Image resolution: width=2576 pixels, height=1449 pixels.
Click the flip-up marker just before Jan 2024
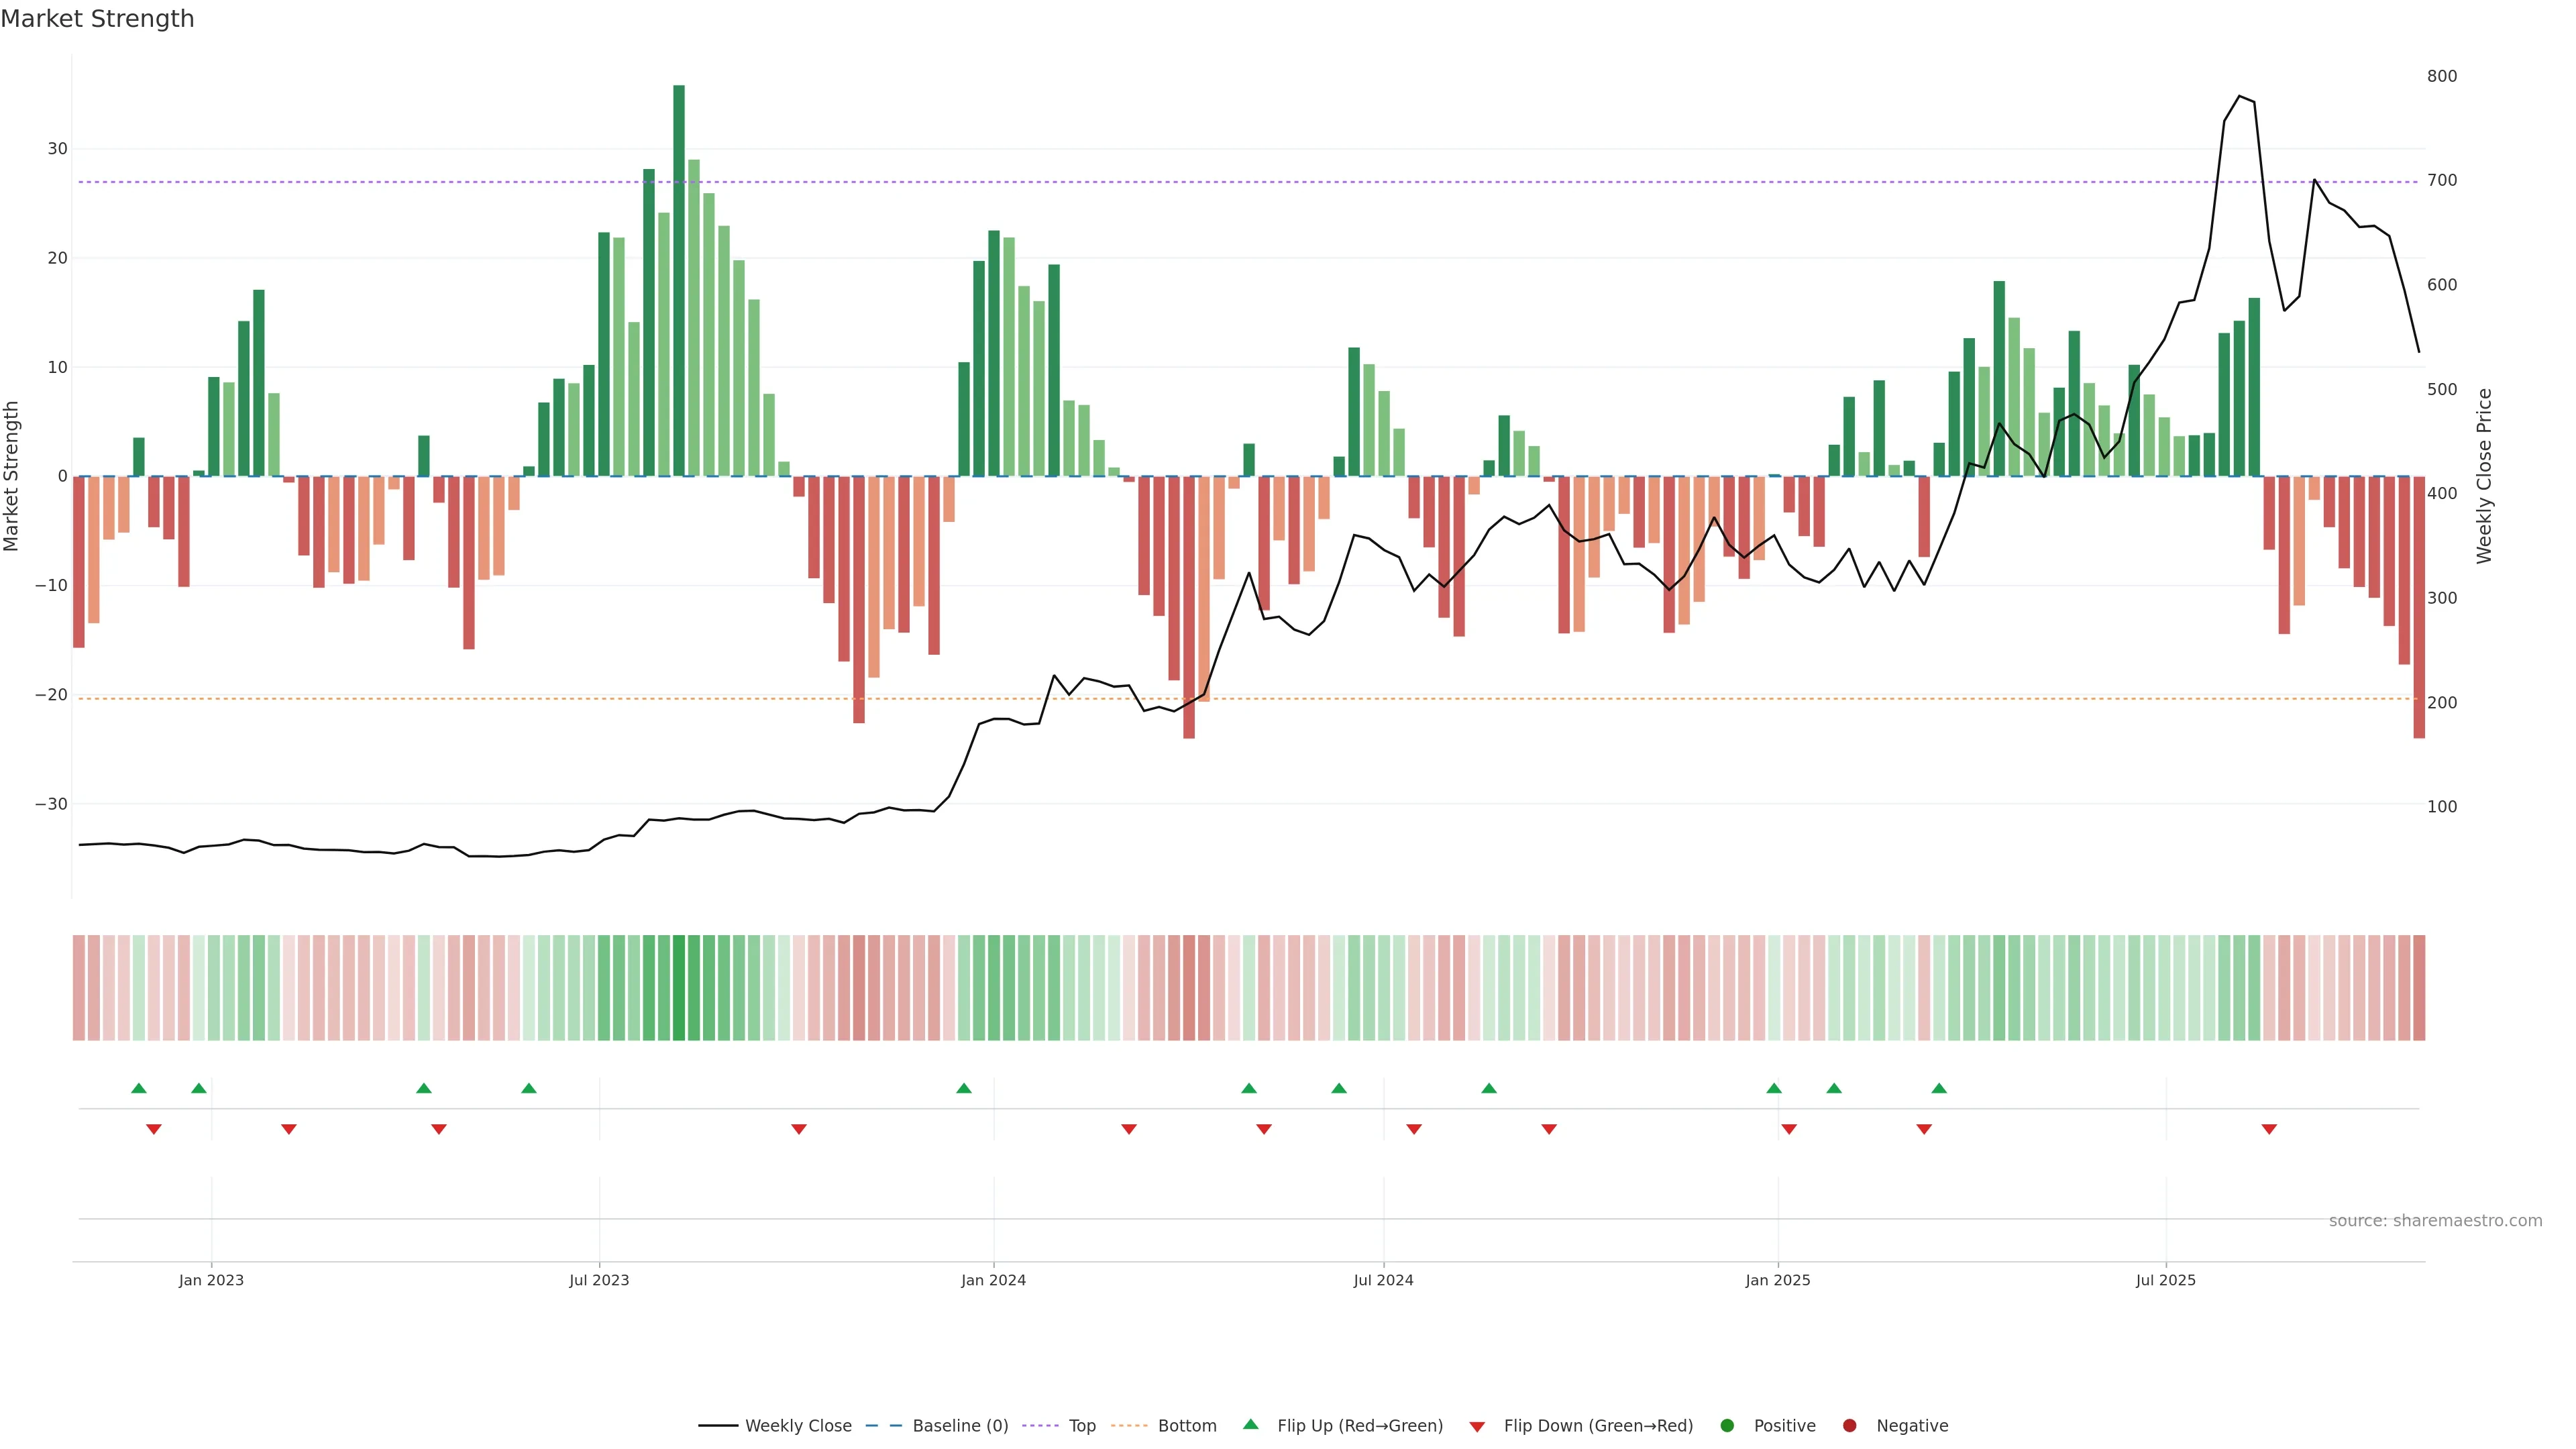[x=964, y=1088]
